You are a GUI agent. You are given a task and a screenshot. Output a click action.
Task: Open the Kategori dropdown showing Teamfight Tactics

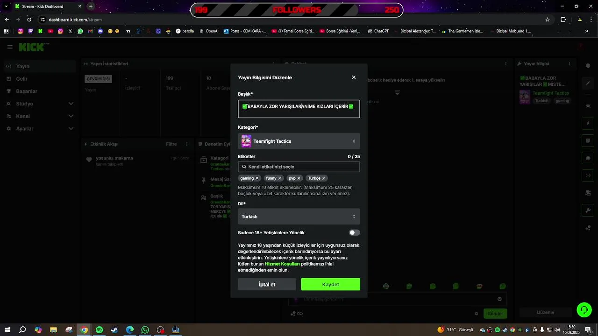(299, 141)
